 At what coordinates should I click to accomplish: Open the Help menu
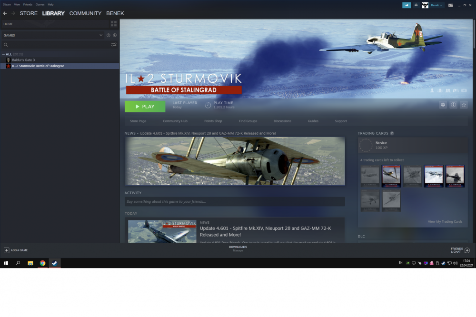coord(50,5)
